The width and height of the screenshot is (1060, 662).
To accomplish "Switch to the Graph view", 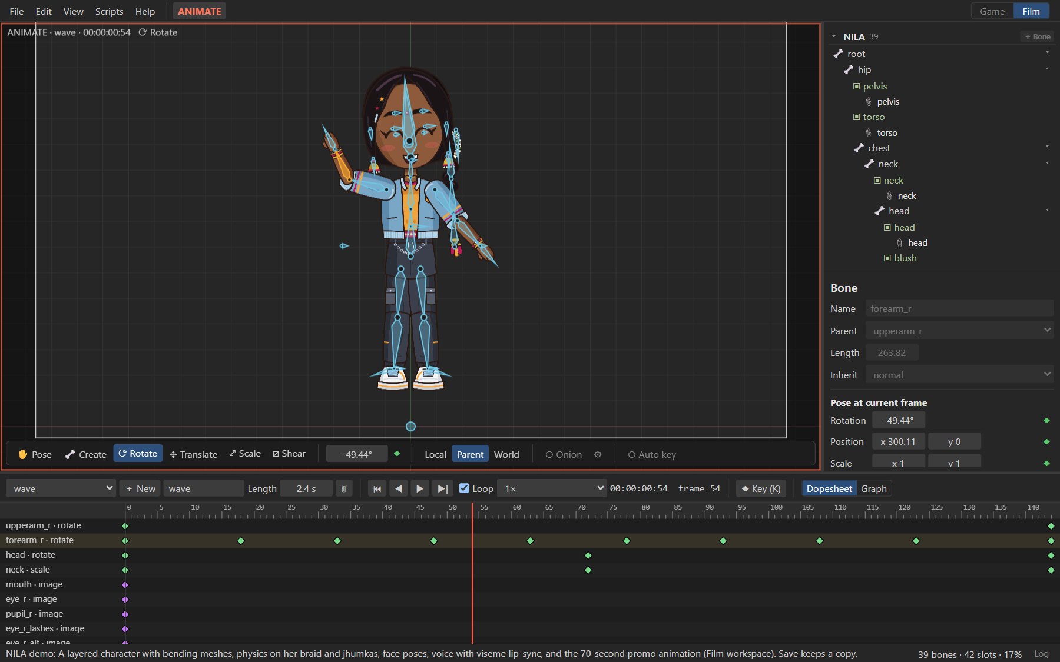I will (x=874, y=488).
